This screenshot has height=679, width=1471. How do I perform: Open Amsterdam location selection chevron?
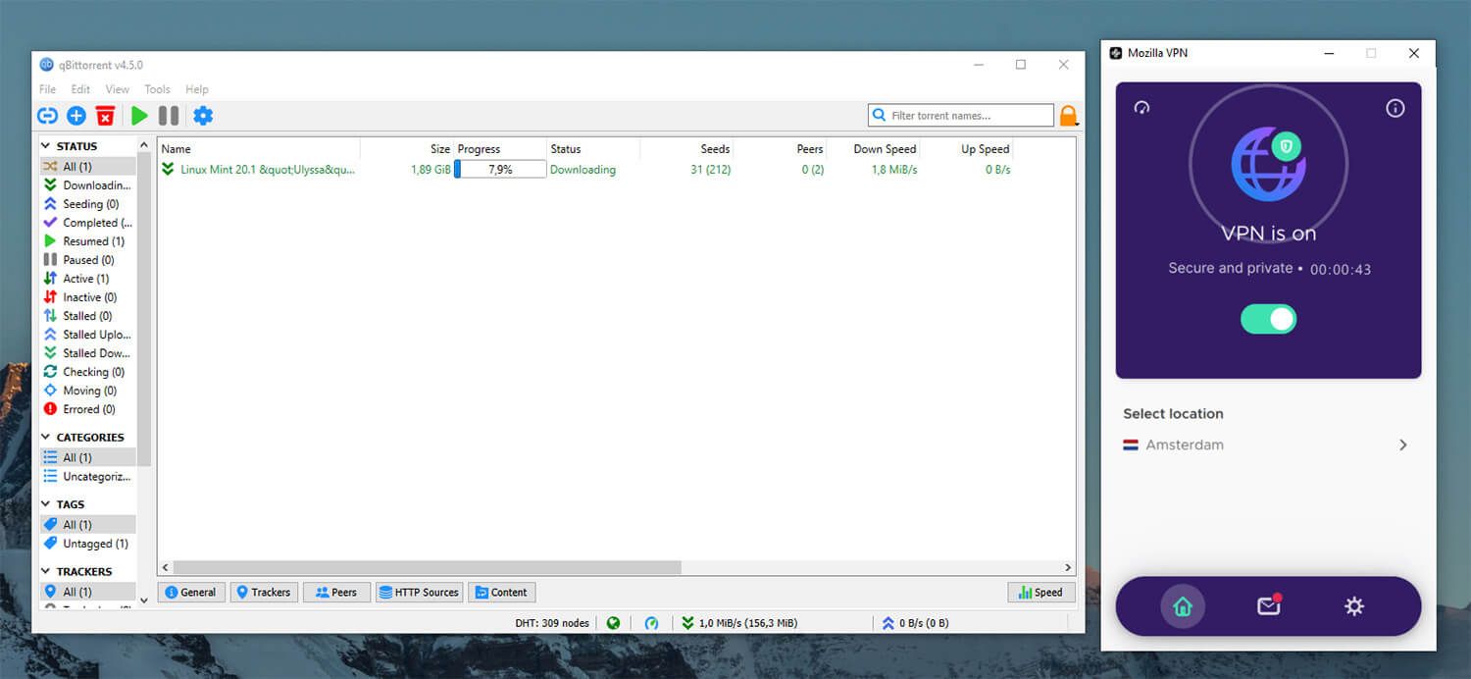click(x=1403, y=444)
